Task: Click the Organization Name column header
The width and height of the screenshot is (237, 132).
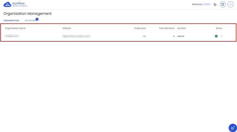Action: [15, 28]
